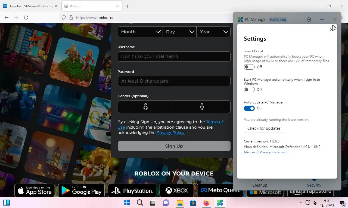Close the Settings panel with X

332,29
